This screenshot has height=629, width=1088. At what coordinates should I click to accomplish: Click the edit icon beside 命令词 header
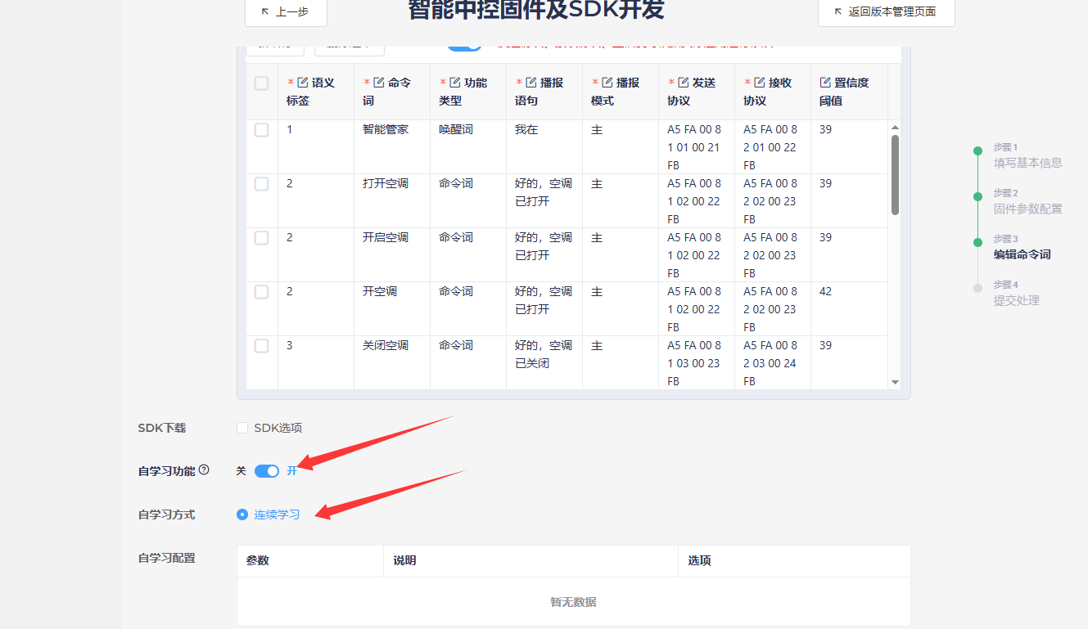click(x=379, y=83)
